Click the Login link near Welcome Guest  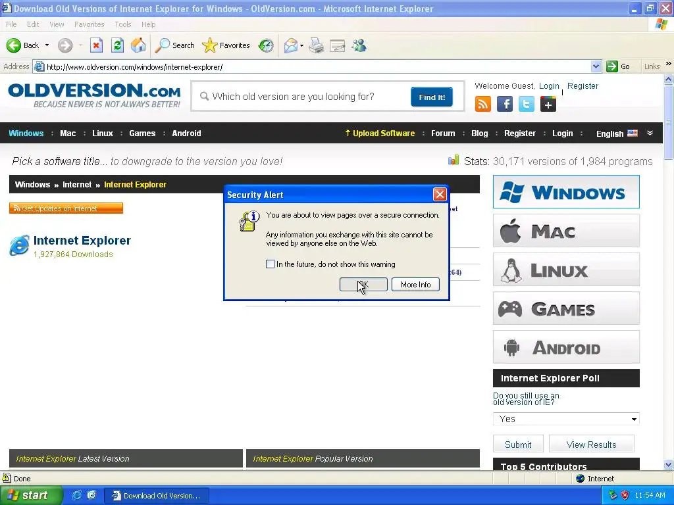tap(549, 86)
